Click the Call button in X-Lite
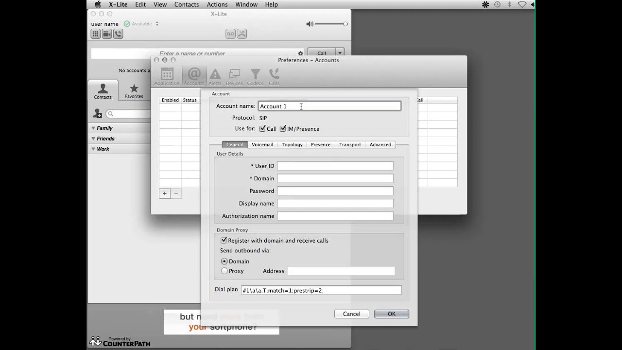The width and height of the screenshot is (622, 350). coord(322,53)
